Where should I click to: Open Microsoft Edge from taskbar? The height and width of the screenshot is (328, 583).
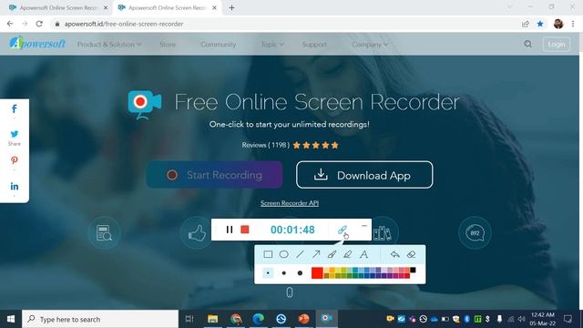point(258,319)
